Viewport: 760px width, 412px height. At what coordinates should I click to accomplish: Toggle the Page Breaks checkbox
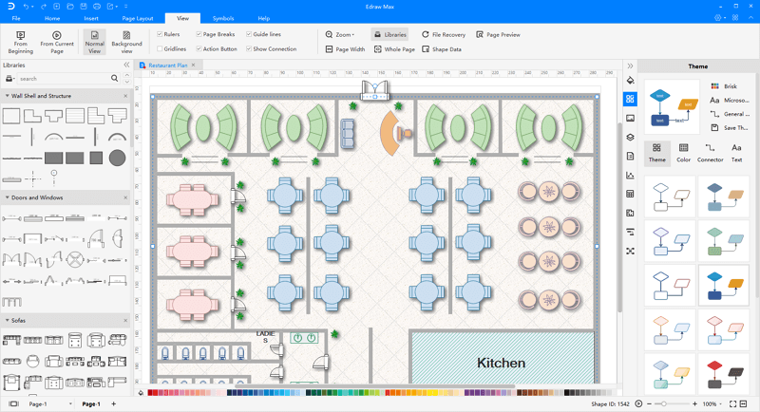[199, 34]
